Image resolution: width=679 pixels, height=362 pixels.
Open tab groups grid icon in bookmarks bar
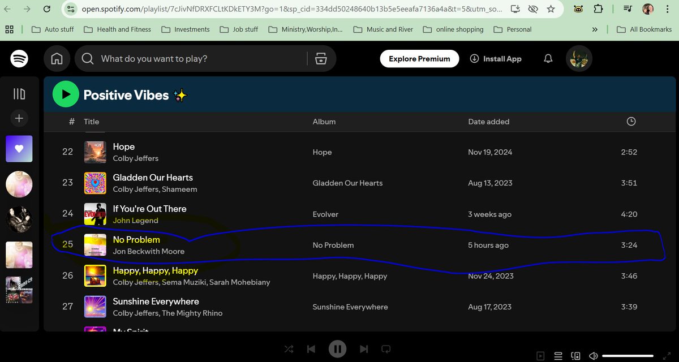point(10,29)
